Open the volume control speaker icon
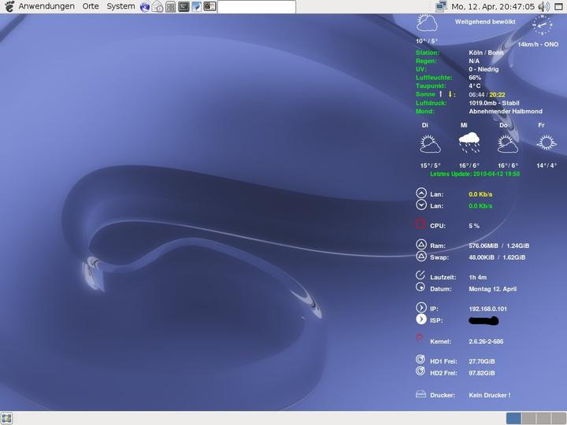Image resolution: width=567 pixels, height=425 pixels. point(543,6)
